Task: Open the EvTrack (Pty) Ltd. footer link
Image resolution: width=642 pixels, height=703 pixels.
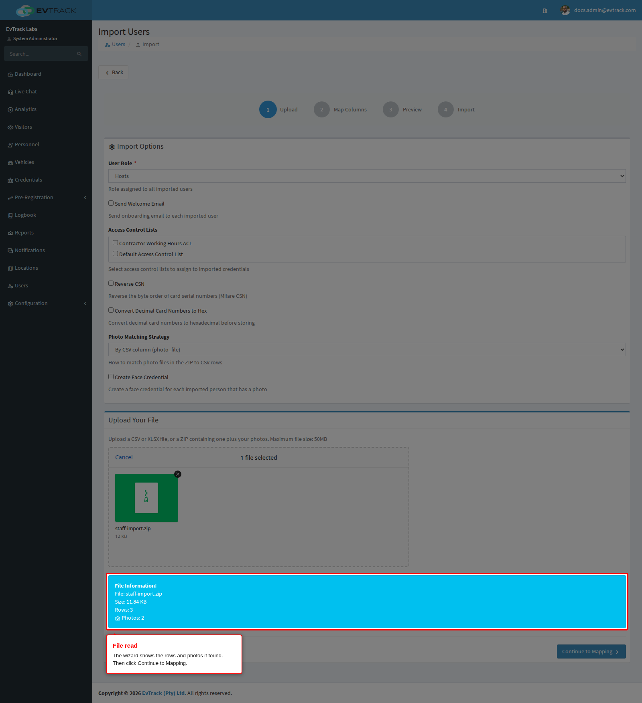Action: point(164,693)
